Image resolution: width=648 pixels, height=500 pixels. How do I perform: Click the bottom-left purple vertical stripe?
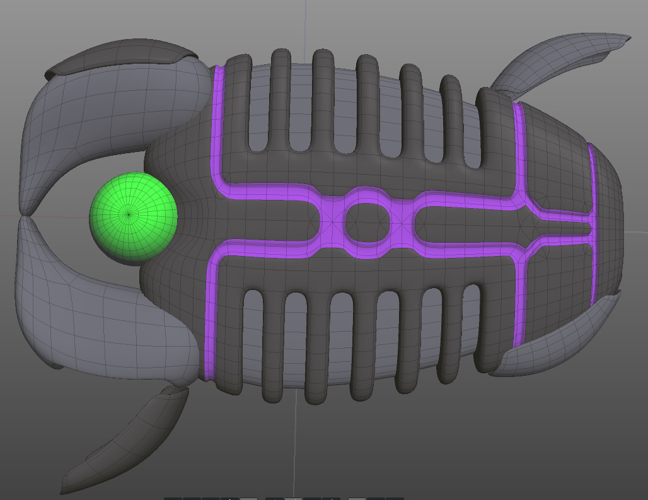[x=209, y=322]
